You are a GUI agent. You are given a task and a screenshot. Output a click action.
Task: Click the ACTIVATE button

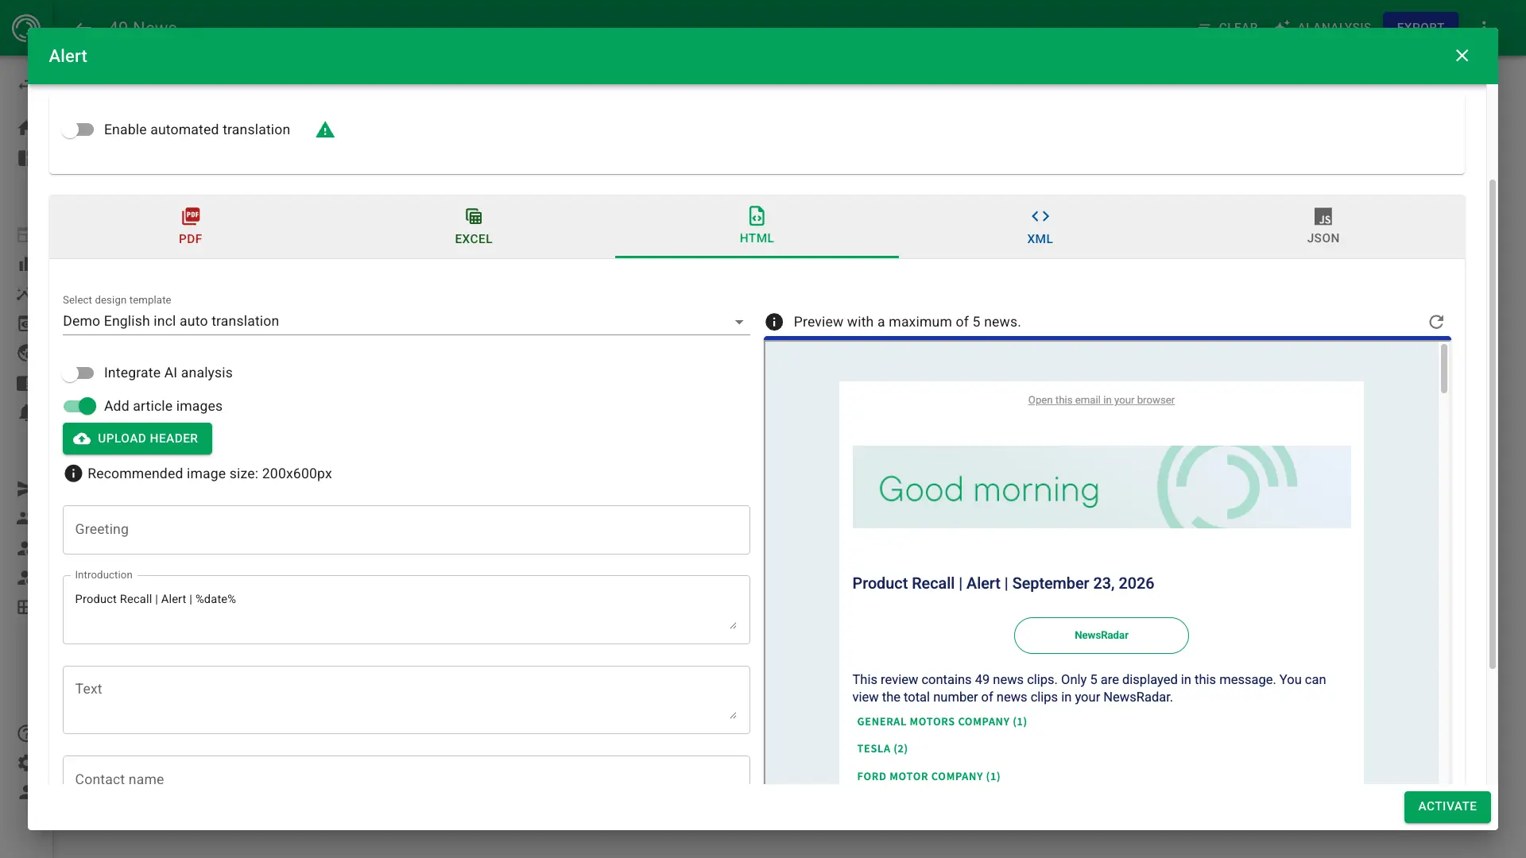(1447, 806)
